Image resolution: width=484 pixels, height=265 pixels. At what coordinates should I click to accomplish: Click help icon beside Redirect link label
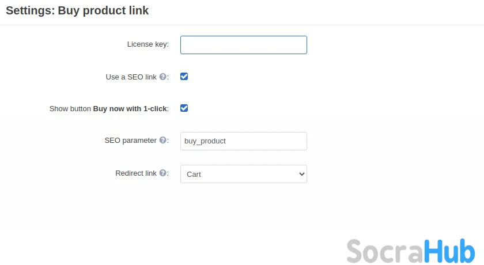point(163,173)
